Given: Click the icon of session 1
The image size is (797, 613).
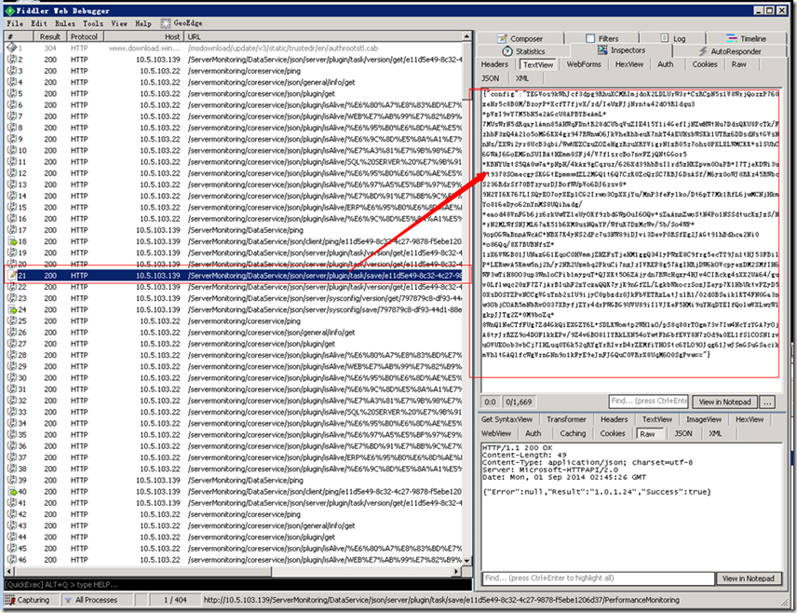Looking at the screenshot, I should point(12,48).
